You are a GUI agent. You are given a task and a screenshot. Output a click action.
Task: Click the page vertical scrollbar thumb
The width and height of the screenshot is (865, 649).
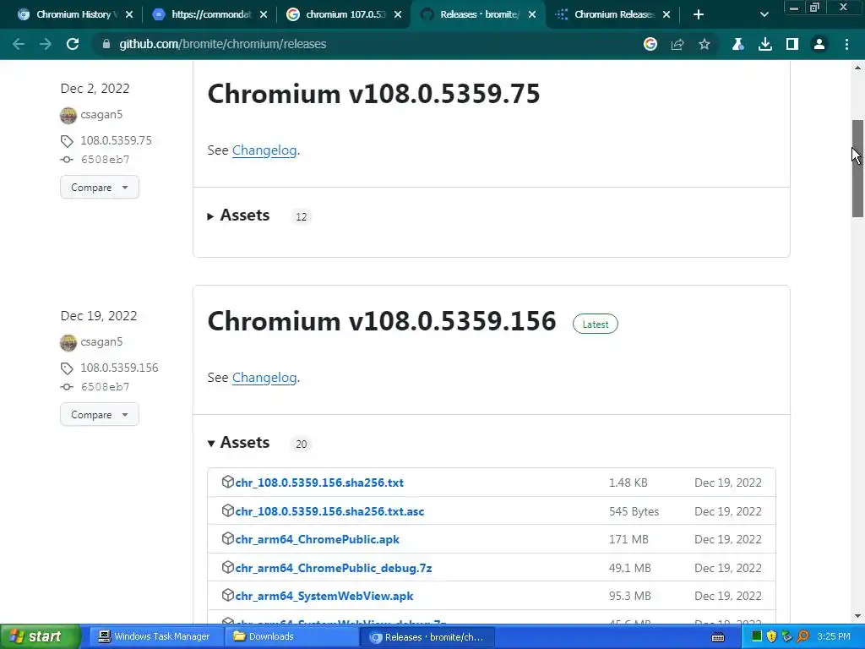(x=857, y=169)
